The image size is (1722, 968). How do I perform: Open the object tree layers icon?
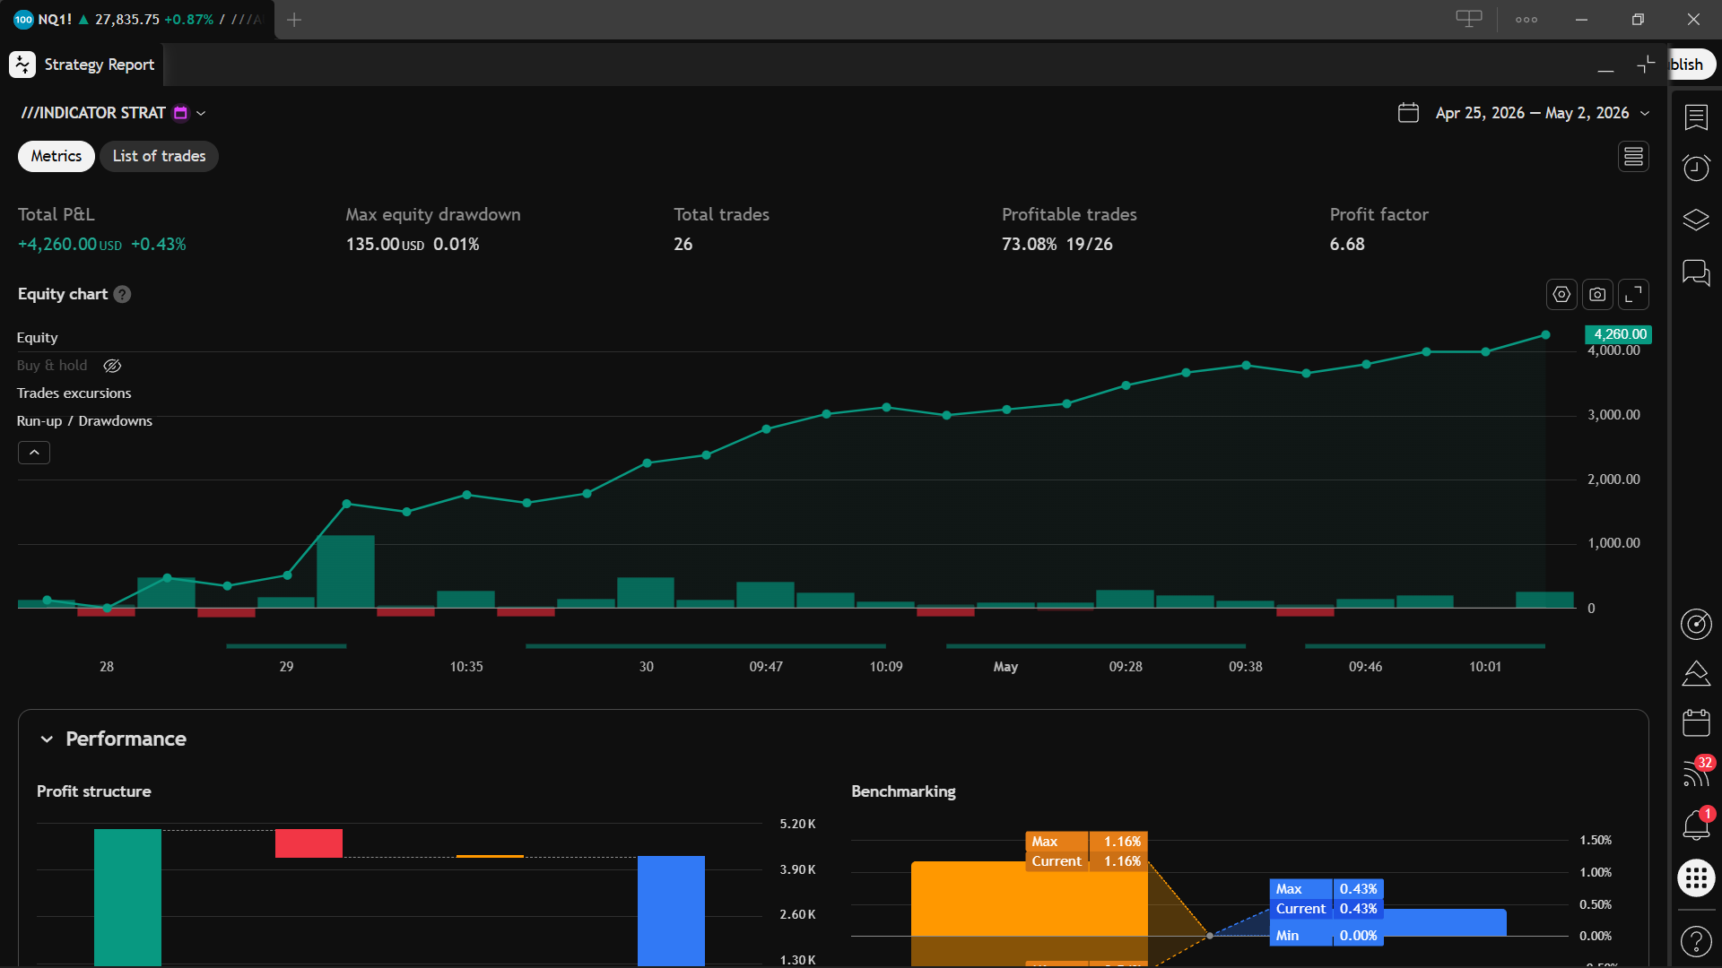1696,220
